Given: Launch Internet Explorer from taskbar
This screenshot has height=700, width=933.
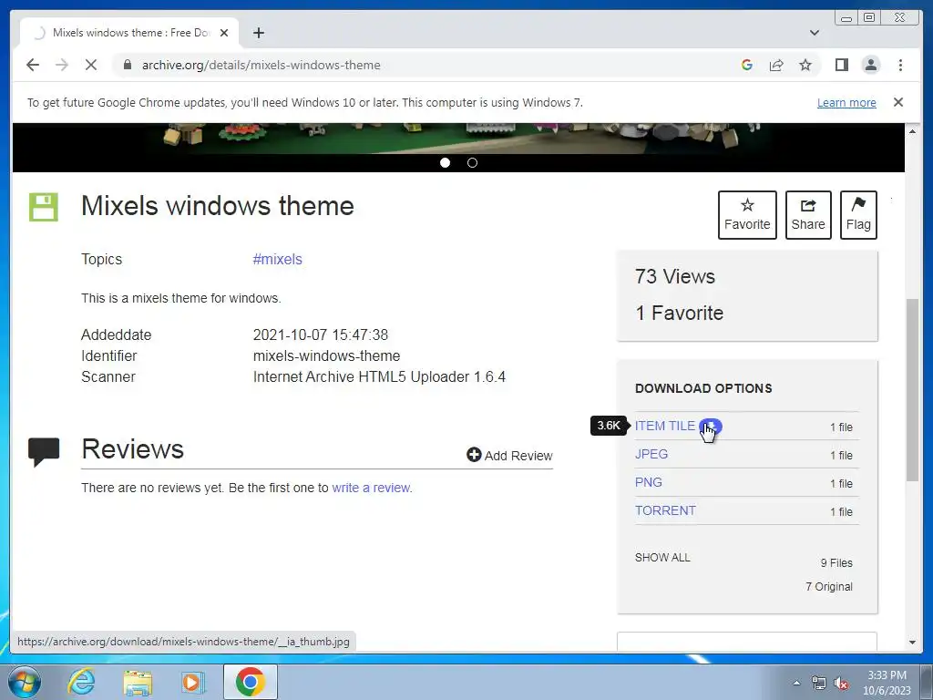Looking at the screenshot, I should click(81, 682).
